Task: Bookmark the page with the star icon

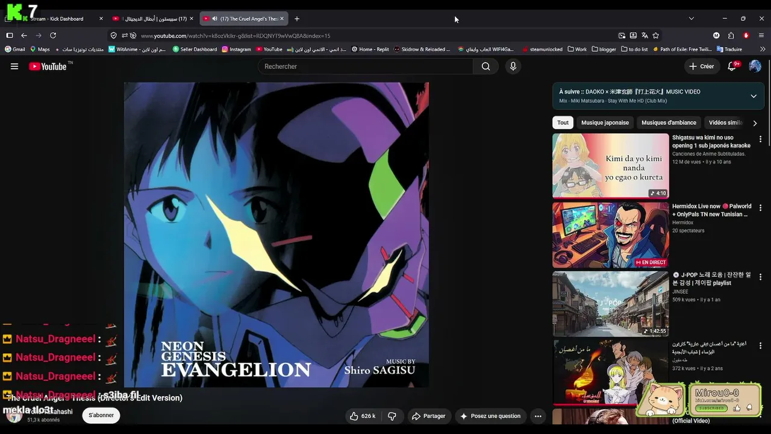Action: pyautogui.click(x=656, y=36)
